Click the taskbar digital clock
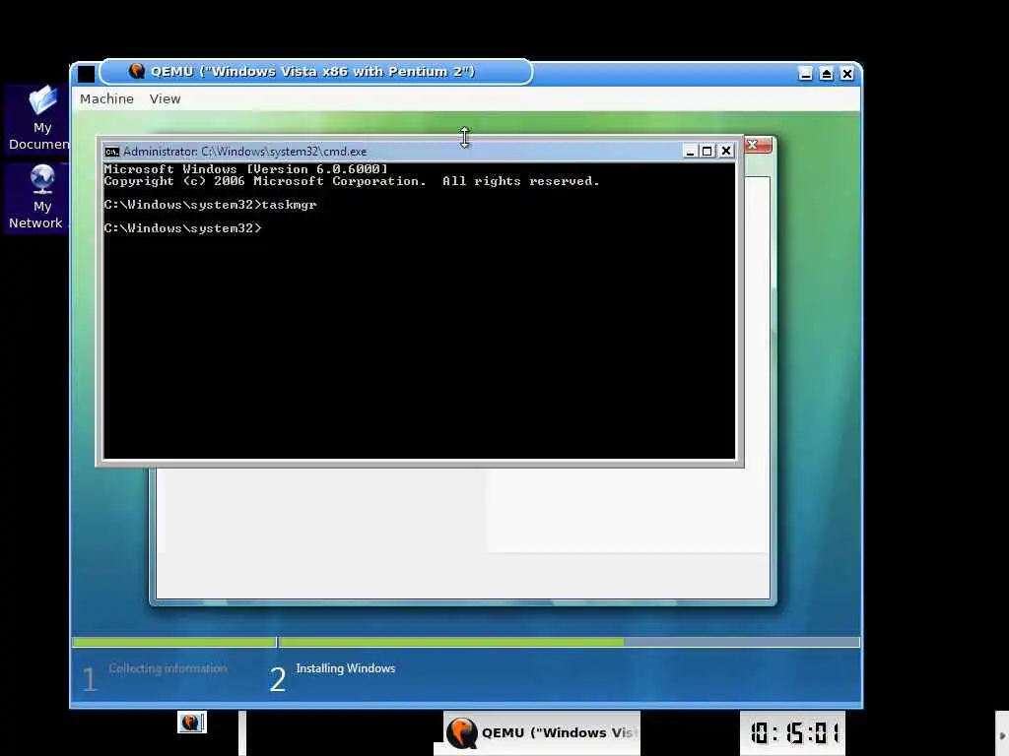1009x756 pixels. (x=793, y=732)
